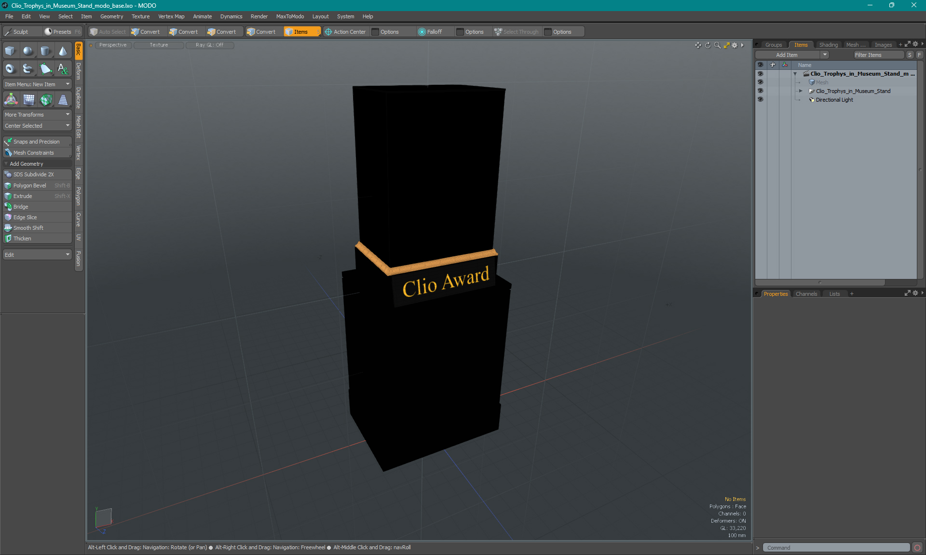The image size is (926, 555).
Task: Click the viewport zoom magnifier icon
Action: pos(717,45)
